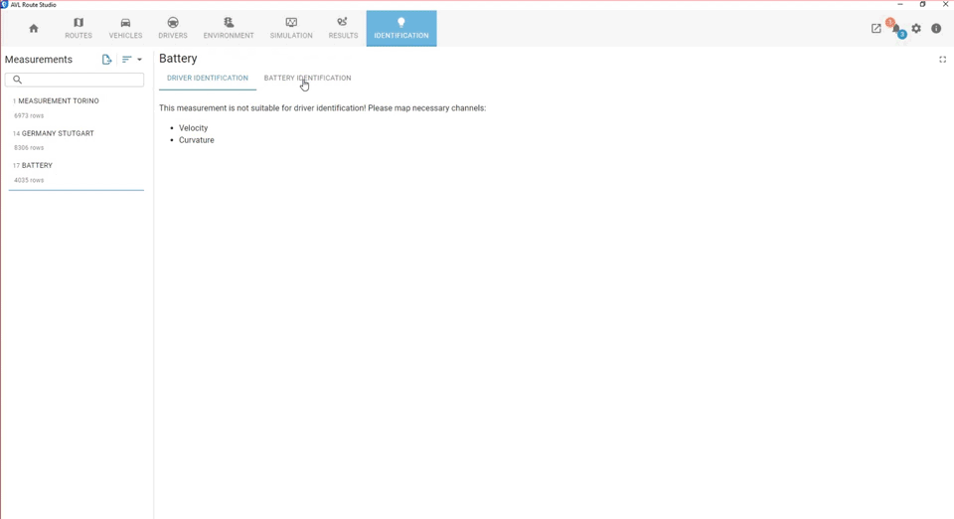This screenshot has height=519, width=954.
Task: Click the Curvature channel text
Action: [197, 140]
